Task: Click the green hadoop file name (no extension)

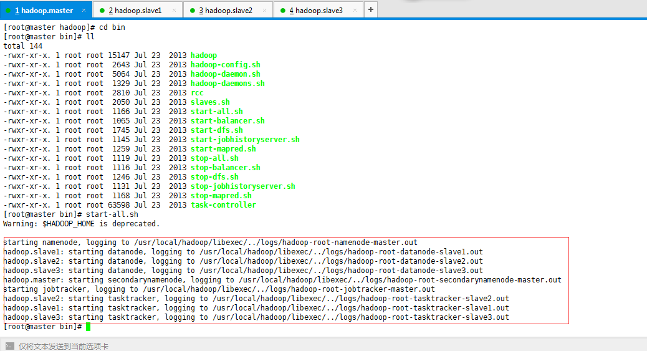Action: [x=204, y=55]
